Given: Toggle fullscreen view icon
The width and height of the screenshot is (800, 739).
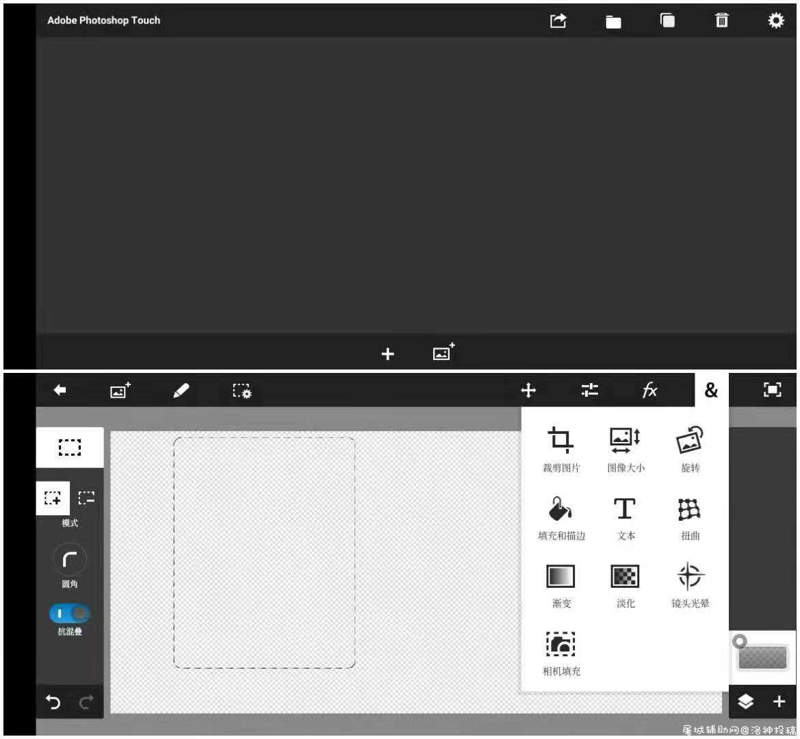Looking at the screenshot, I should [x=772, y=390].
